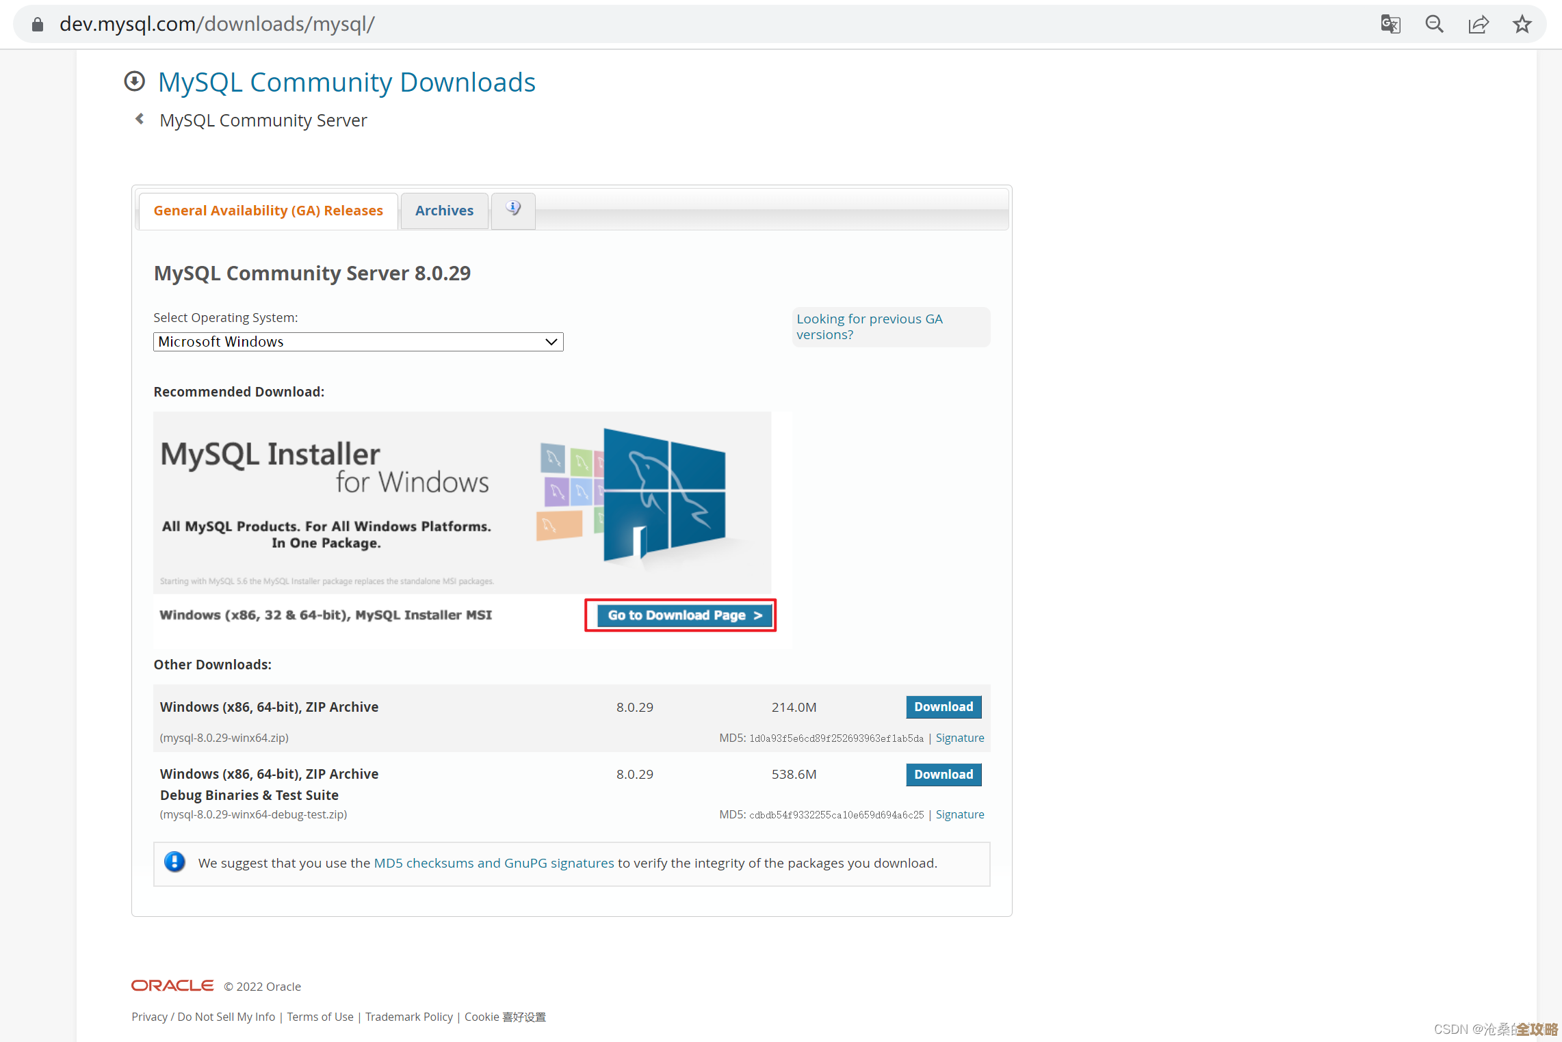This screenshot has height=1042, width=1562.
Task: Download the 214.0M ZIP Archive
Action: coord(943,707)
